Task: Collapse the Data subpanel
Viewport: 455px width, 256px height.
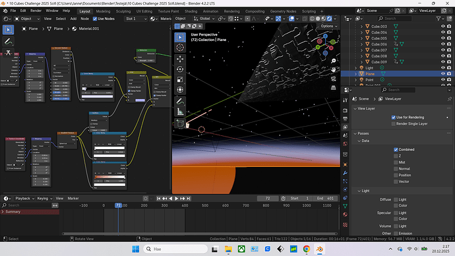Action: (x=359, y=141)
